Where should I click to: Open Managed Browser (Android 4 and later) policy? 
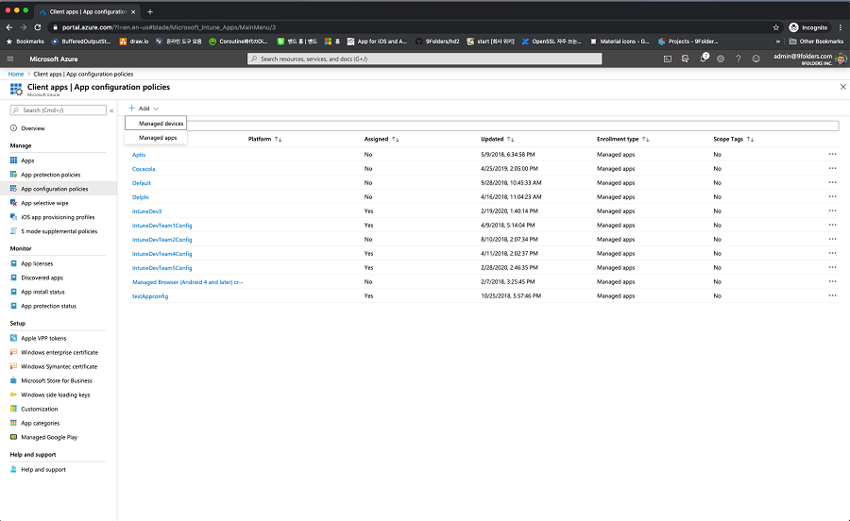tap(188, 282)
